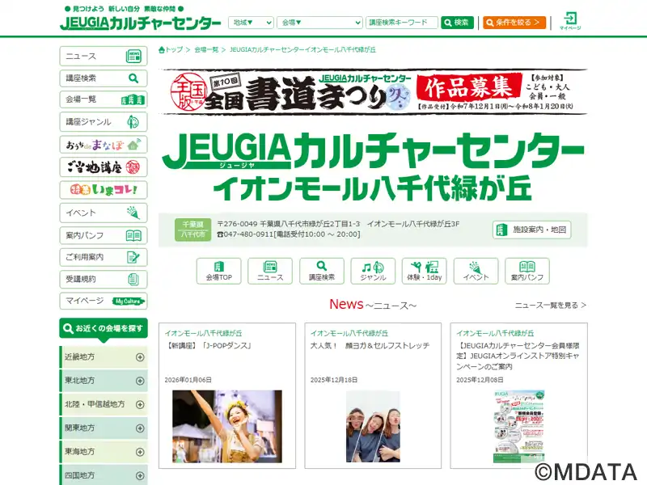Open 講座検索 in the left sidebar
Image resolution: width=647 pixels, height=485 pixels.
104,78
